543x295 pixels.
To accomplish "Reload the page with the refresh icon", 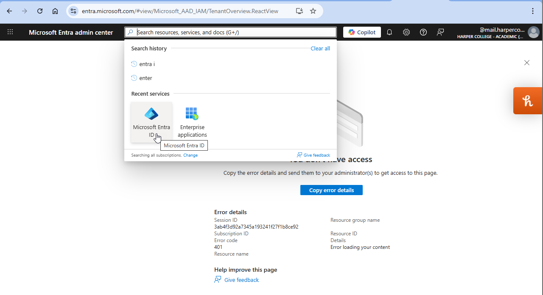I will [x=40, y=11].
